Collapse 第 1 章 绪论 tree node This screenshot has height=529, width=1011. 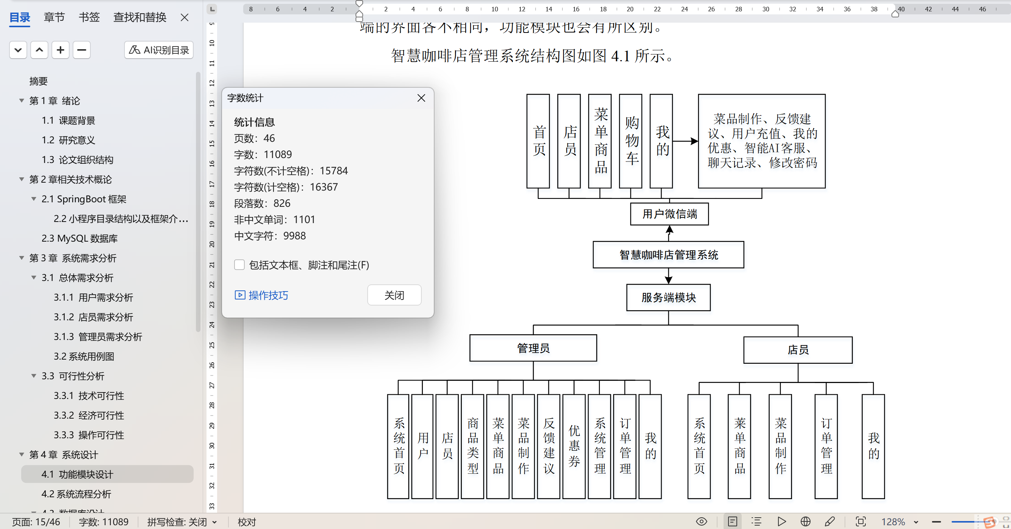[x=22, y=101]
